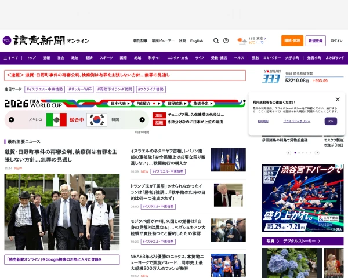Open the 利用規約 link in popup
Viewport: 348px width, 278px height.
coord(263,121)
